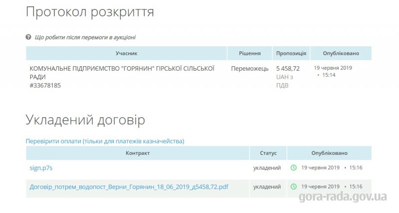Click 'укладений' status in sign.p7s row

pos(267,168)
